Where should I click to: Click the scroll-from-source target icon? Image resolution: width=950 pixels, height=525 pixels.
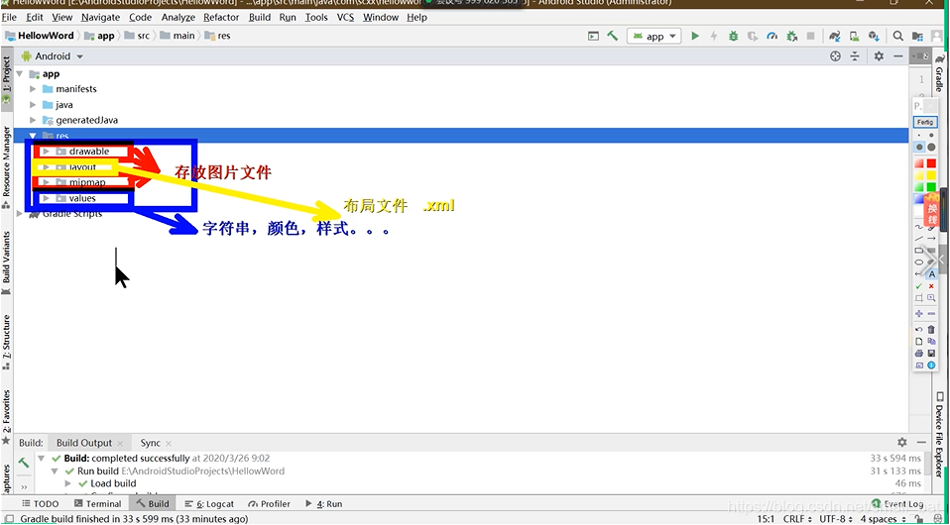point(836,55)
